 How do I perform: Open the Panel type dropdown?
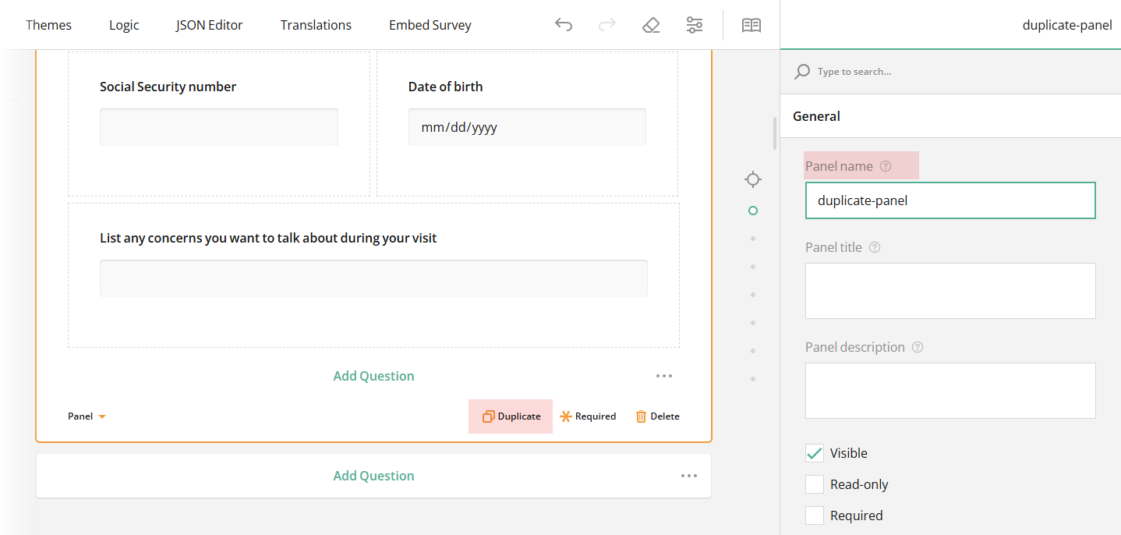point(87,416)
